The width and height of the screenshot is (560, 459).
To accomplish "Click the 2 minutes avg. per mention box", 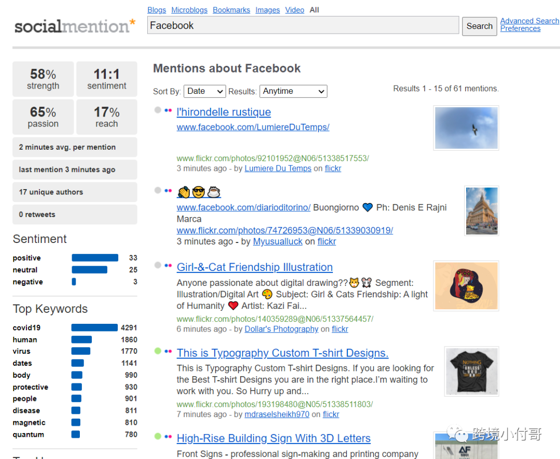I will coord(75,147).
